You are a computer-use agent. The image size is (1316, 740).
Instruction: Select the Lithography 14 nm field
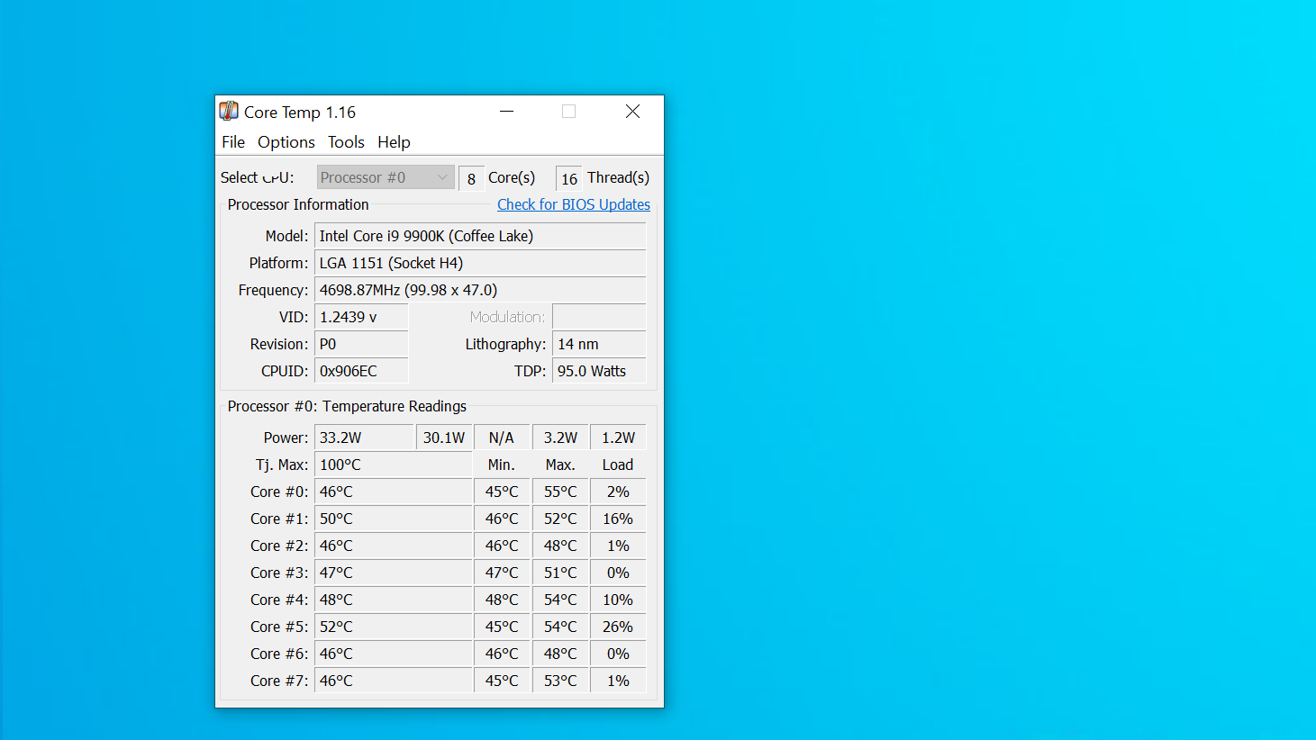pos(598,343)
